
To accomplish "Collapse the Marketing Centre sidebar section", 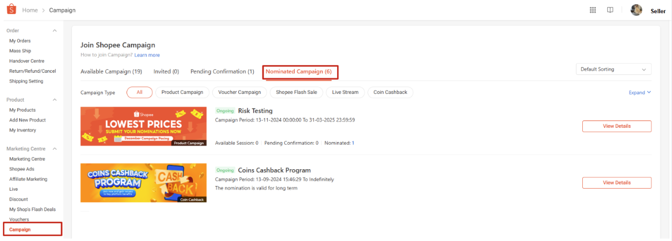I will 55,149.
